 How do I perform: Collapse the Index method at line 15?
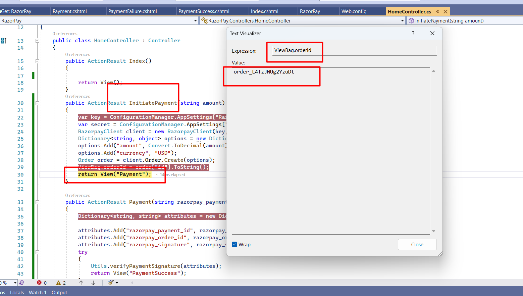[x=37, y=61]
